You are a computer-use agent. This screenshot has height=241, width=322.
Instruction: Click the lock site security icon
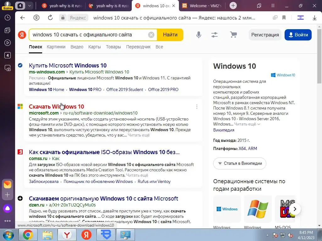point(63,18)
